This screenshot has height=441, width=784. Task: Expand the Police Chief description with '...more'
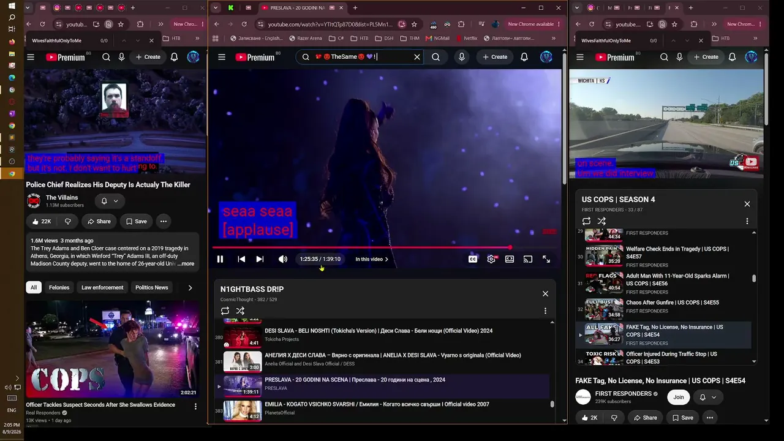pyautogui.click(x=186, y=264)
